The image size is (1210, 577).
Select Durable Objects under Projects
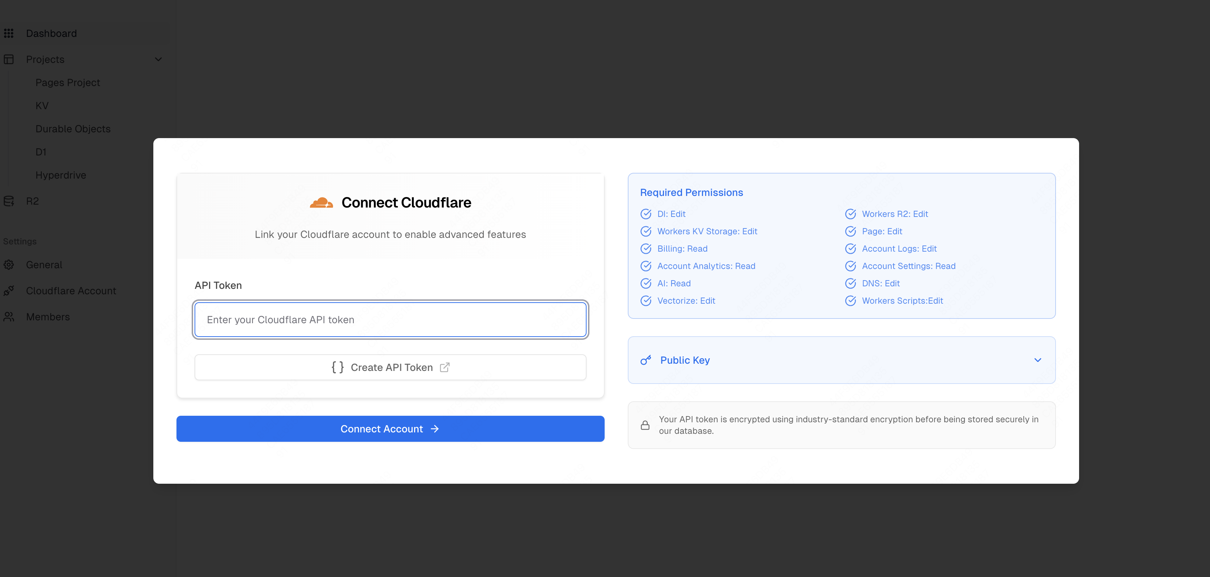click(x=73, y=129)
